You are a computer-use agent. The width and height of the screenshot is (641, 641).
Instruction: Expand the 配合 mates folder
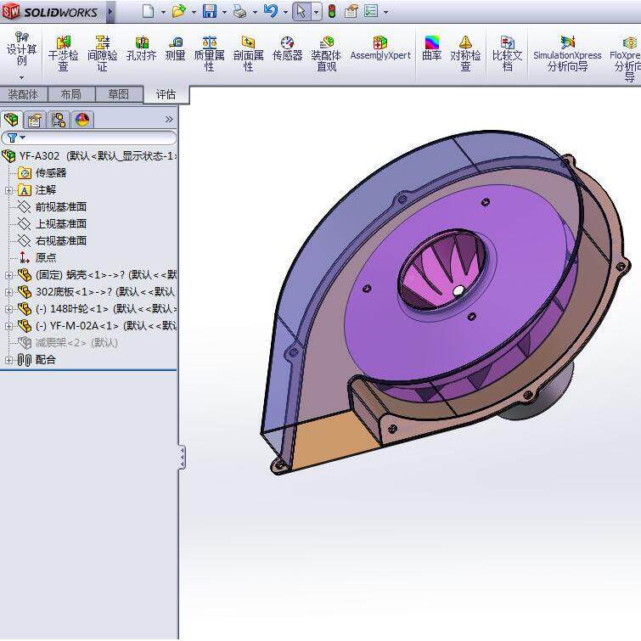pos(8,360)
